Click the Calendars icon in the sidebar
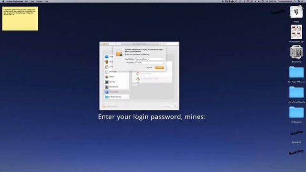 click(107, 67)
